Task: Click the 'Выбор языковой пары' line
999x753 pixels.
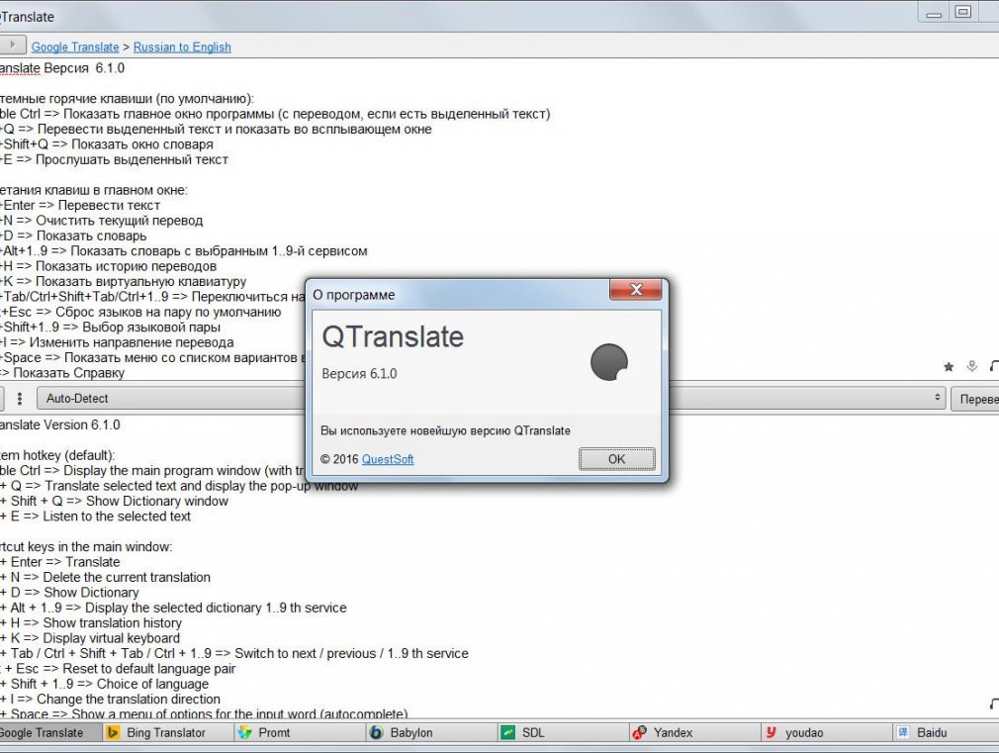Action: click(110, 328)
